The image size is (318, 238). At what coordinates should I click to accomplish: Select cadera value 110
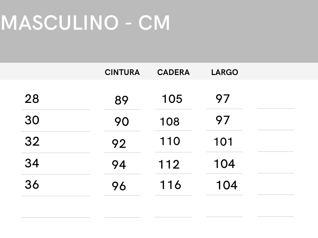point(170,141)
